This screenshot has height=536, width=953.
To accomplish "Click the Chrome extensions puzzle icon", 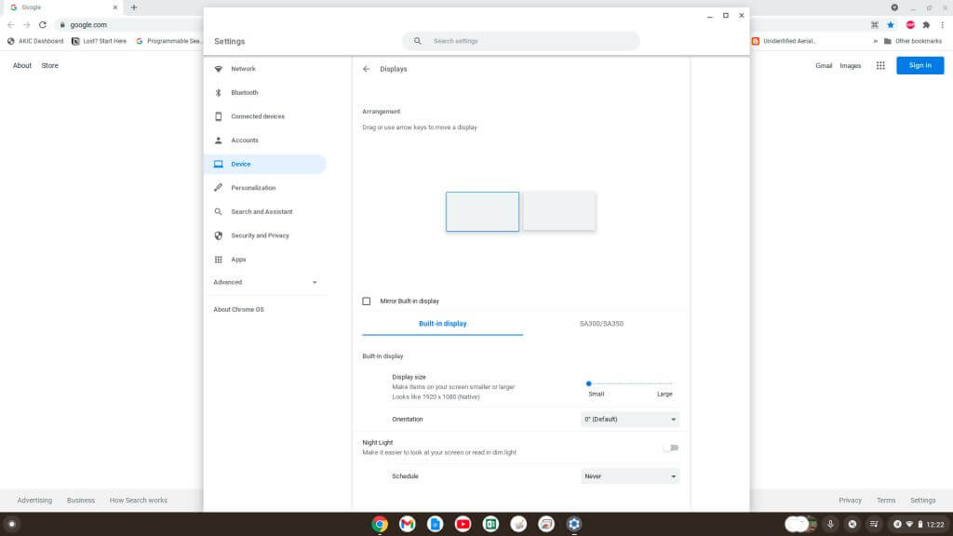I will coord(926,25).
